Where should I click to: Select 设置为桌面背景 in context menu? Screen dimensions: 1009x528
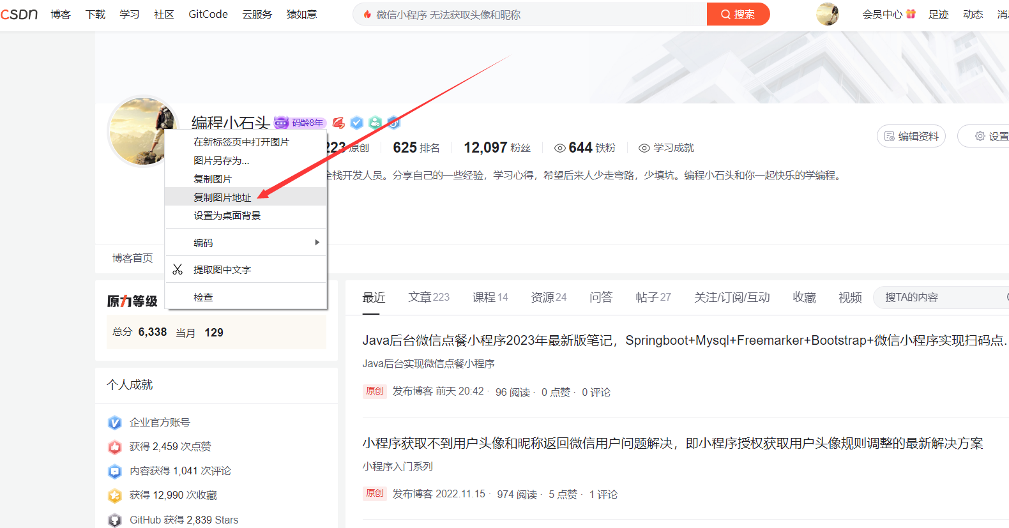246,215
